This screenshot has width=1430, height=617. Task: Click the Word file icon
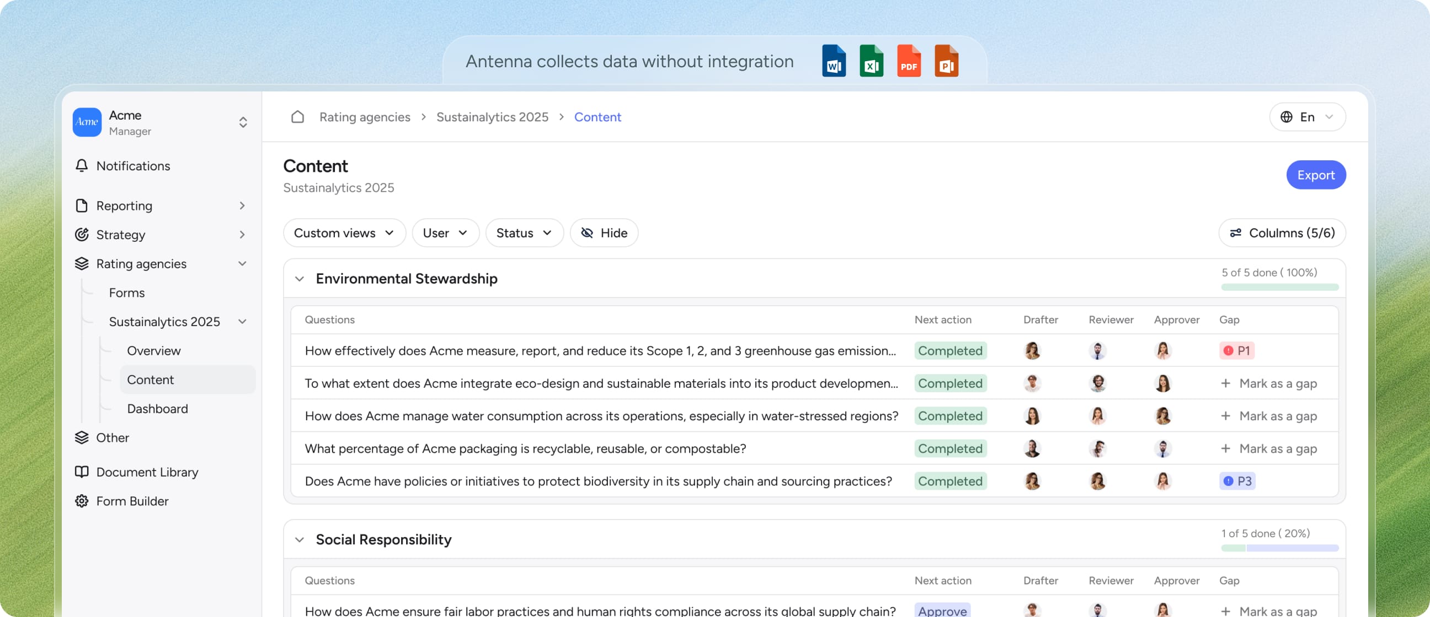833,61
